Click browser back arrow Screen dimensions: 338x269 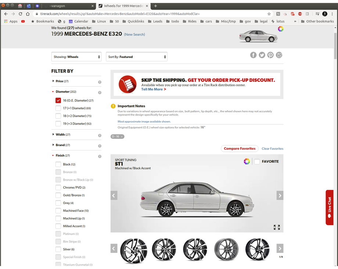click(x=6, y=14)
